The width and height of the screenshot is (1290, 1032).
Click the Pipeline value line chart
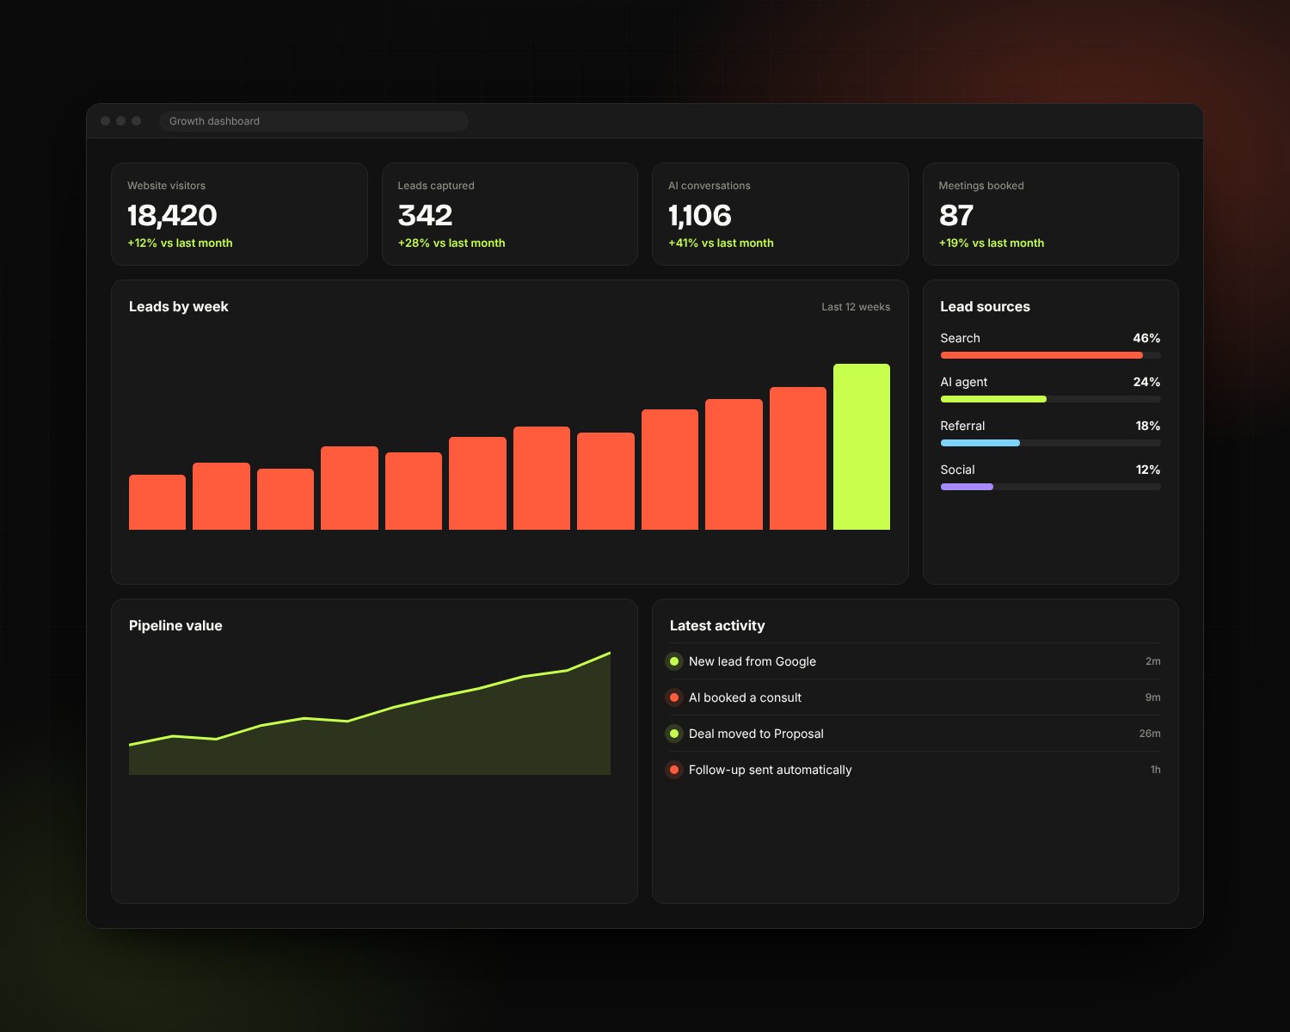click(370, 713)
